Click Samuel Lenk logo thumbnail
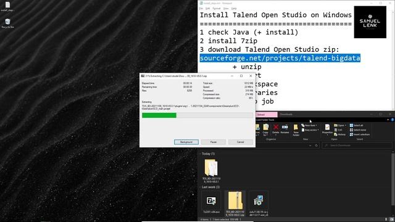This screenshot has width=395, height=222. pyautogui.click(x=370, y=22)
